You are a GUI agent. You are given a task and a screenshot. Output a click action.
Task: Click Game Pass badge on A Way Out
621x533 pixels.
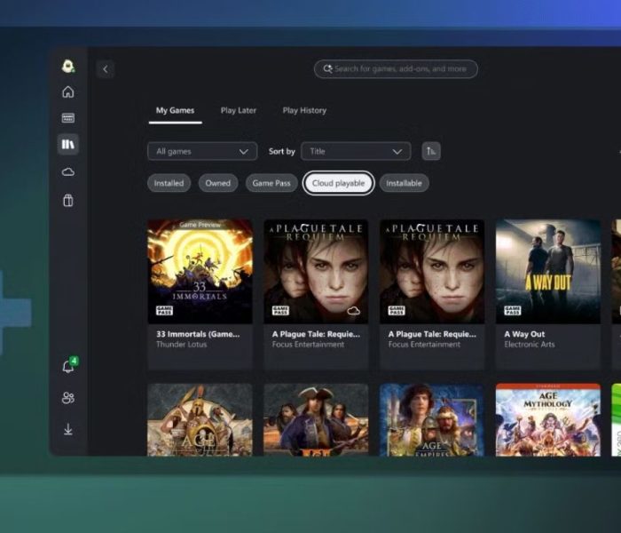(x=512, y=311)
